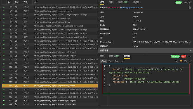Switch response view to JSON

(x=103, y=61)
